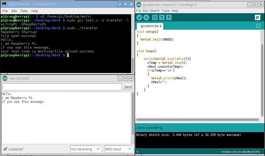Click 'Binary sketch size' console line
Image resolution: width=265 pixels, height=156 pixels.
(x=188, y=135)
